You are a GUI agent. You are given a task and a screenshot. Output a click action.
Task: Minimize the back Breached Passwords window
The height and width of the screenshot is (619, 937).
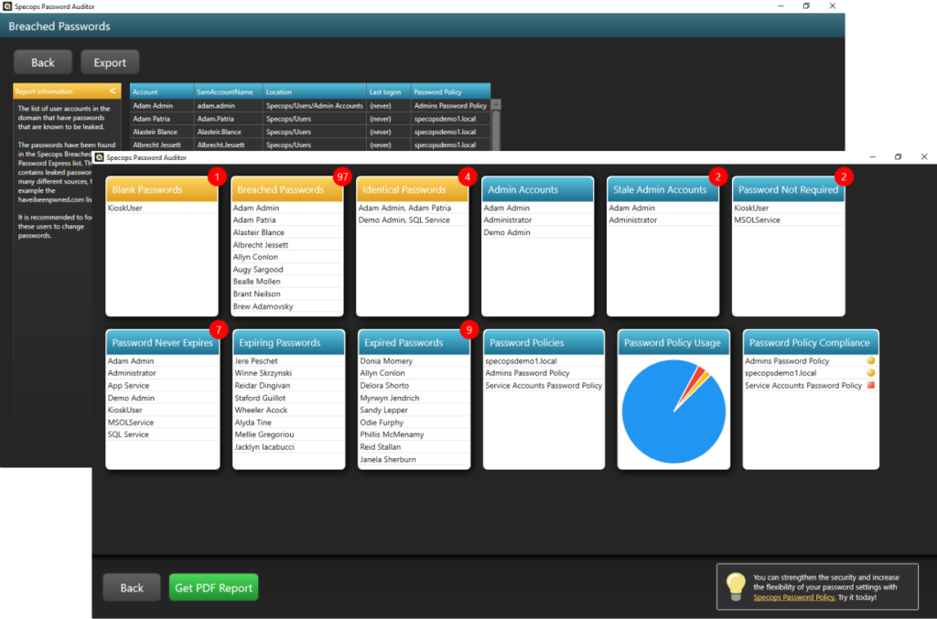pos(781,6)
